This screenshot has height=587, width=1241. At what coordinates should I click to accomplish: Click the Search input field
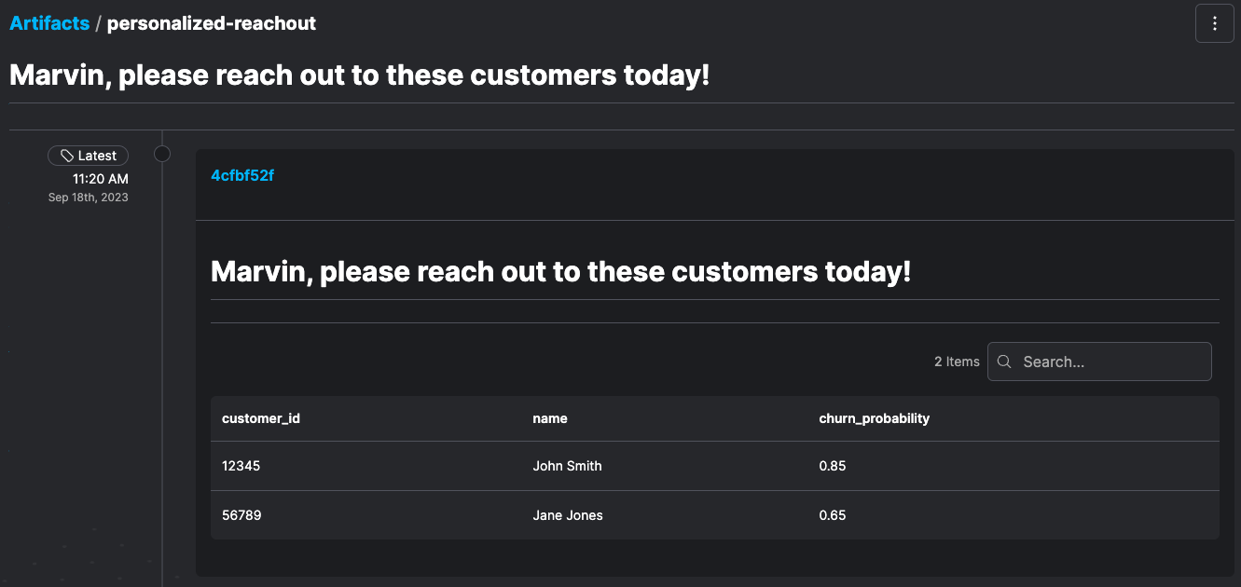point(1100,362)
